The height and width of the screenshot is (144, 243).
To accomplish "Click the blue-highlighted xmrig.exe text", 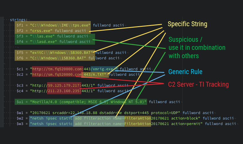I will 103,69.
